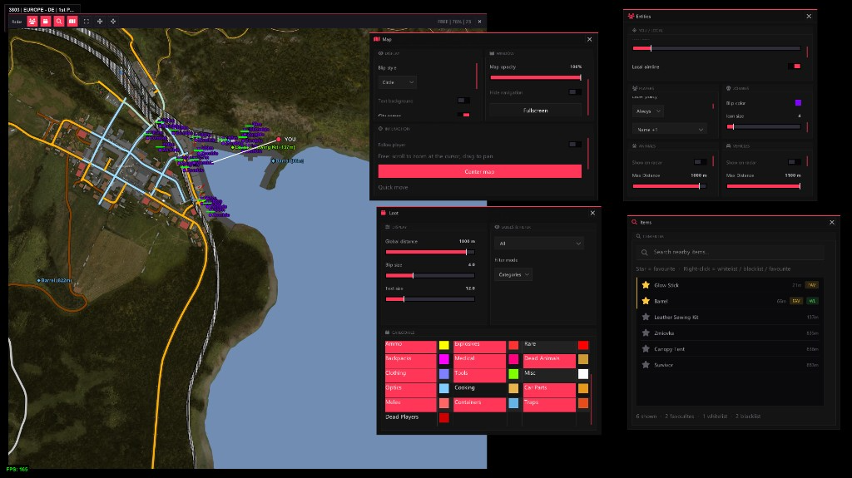
Task: Star the Canopy Tent item
Action: (x=646, y=348)
